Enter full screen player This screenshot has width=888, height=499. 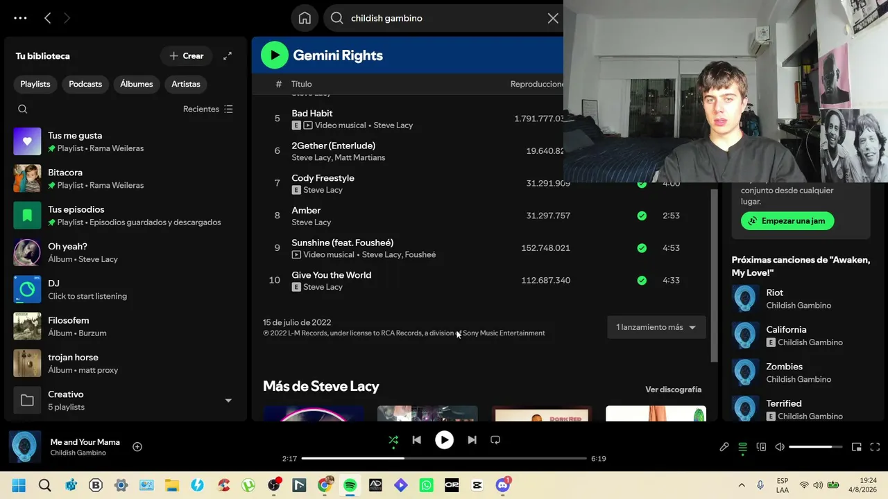coord(875,447)
